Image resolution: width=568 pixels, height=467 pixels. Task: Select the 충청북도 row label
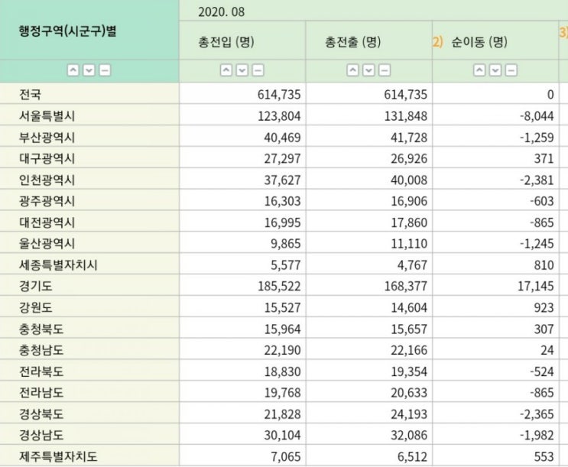point(41,329)
